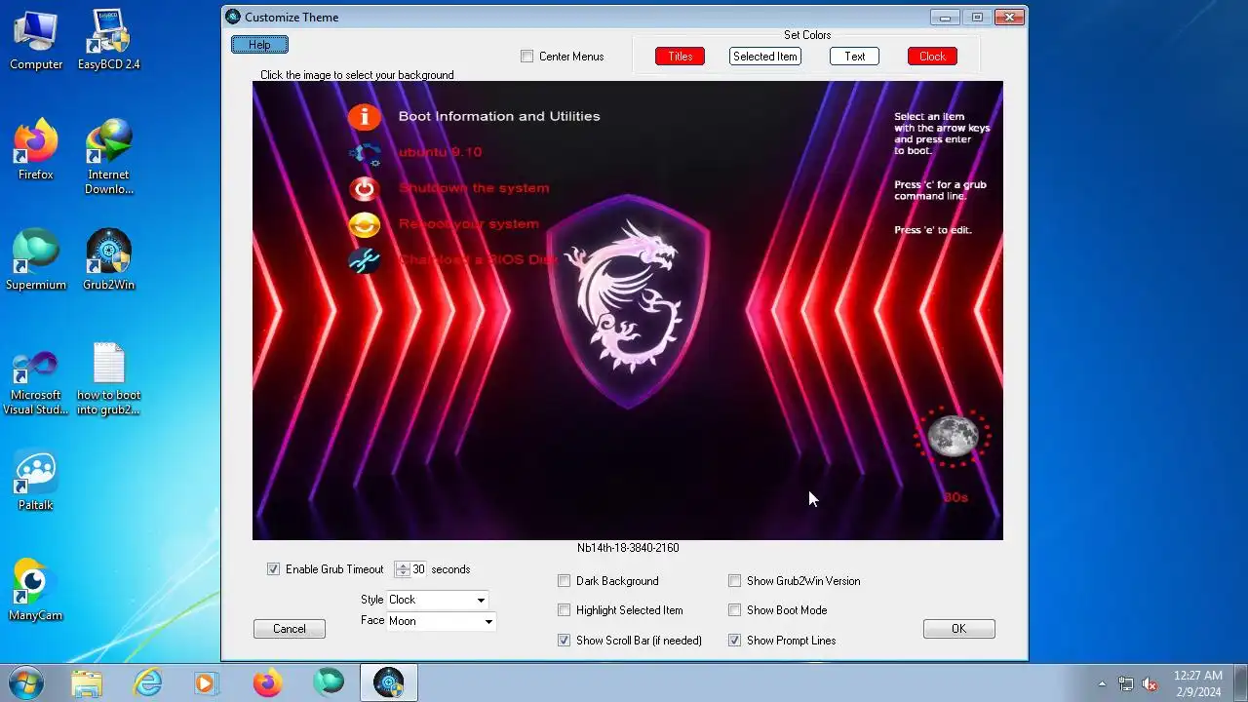Open the Windows Start menu
This screenshot has height=702, width=1248.
[x=25, y=682]
